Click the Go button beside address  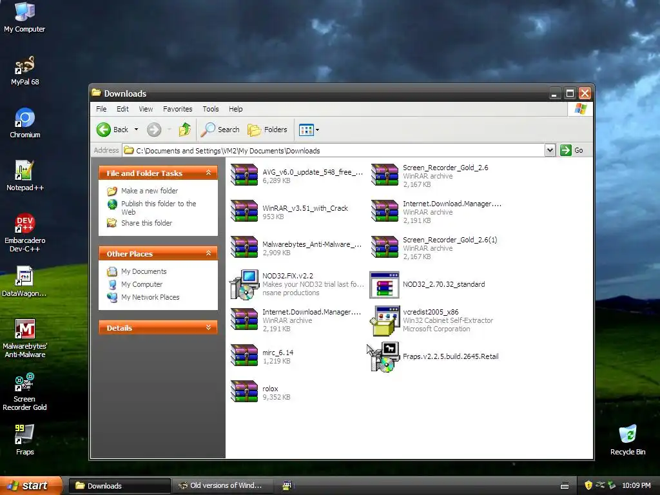point(572,150)
